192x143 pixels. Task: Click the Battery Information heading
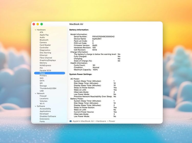click(79, 30)
